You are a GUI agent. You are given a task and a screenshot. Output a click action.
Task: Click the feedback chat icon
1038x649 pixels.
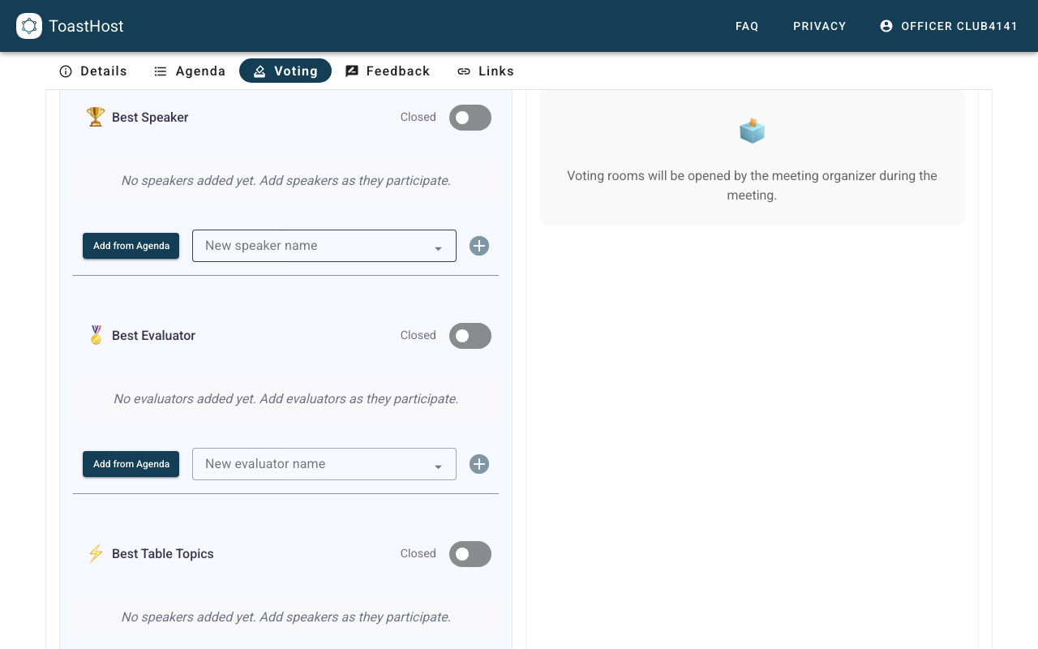tap(352, 71)
